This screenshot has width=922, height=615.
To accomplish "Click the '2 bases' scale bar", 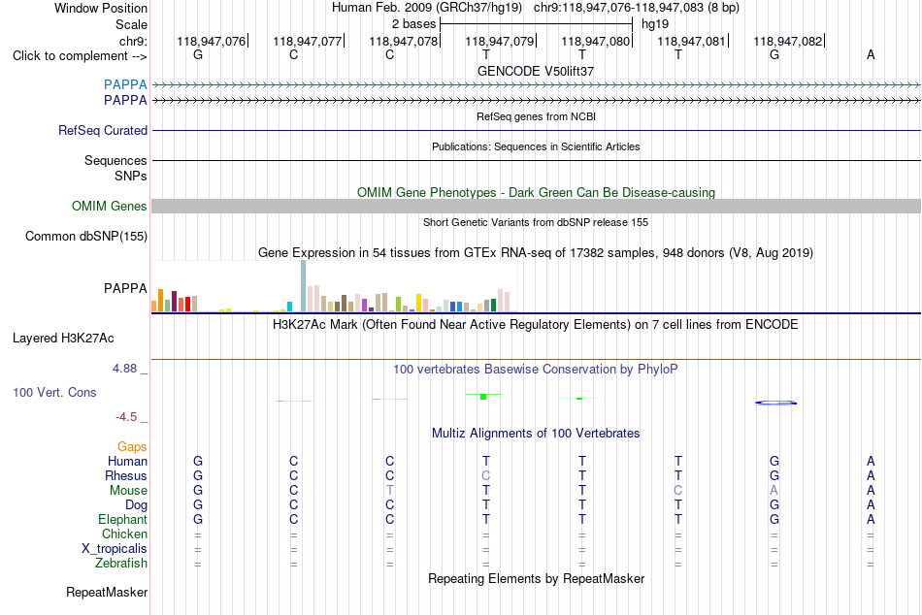I will [536, 24].
